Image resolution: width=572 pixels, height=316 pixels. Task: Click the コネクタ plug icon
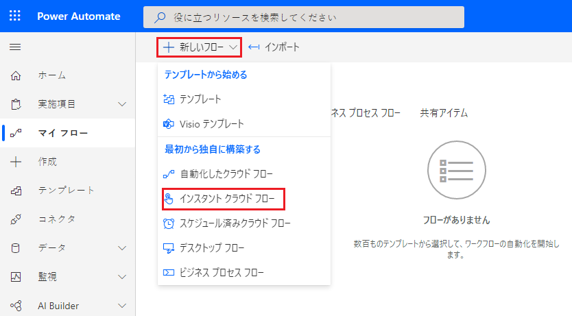[16, 219]
